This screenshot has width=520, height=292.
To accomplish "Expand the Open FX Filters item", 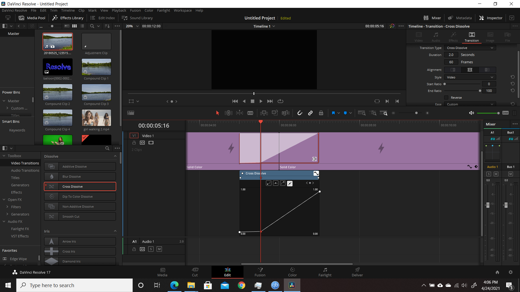I will [x=7, y=207].
